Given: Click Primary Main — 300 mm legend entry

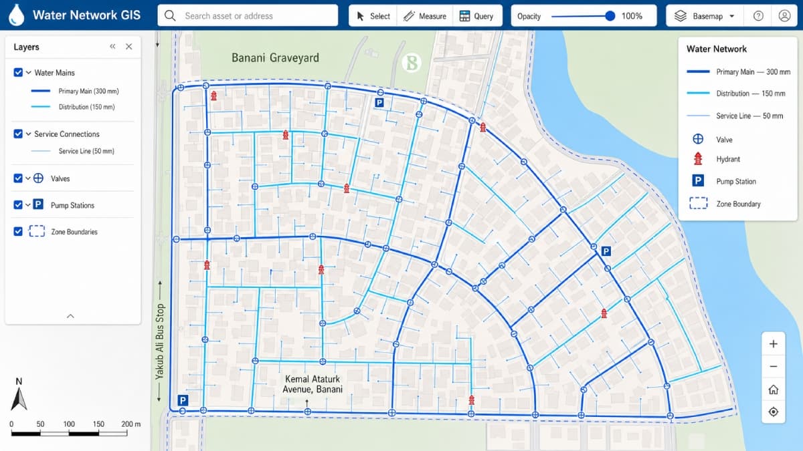Looking at the screenshot, I should [x=739, y=71].
